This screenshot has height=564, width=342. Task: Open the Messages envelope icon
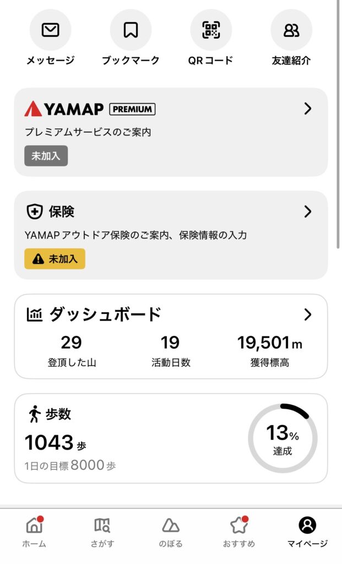pyautogui.click(x=50, y=30)
